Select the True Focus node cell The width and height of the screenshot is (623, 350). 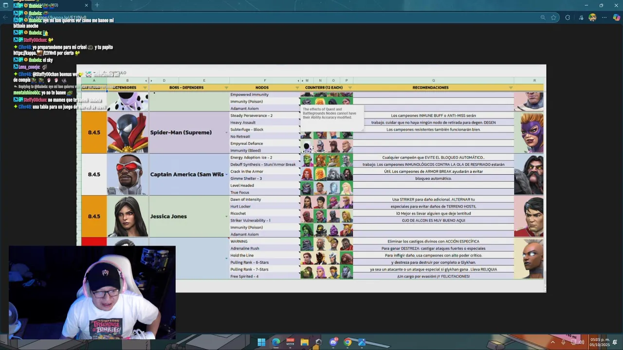click(265, 192)
